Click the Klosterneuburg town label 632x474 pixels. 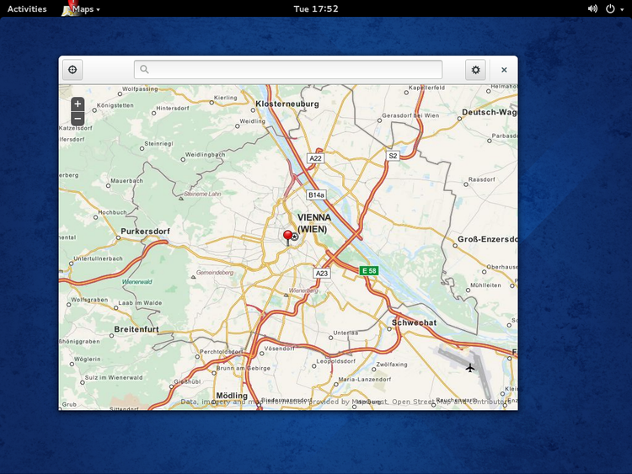287,104
